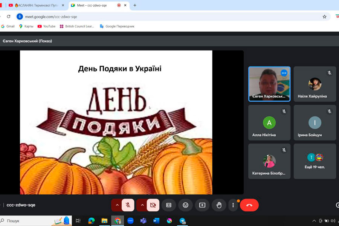The height and width of the screenshot is (226, 339).
Task: Toggle closed captions button
Action: coord(169,205)
